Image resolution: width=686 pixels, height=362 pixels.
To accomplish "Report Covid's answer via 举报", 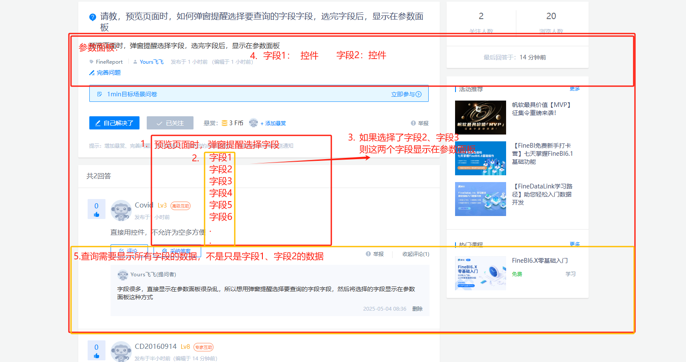I will [375, 254].
